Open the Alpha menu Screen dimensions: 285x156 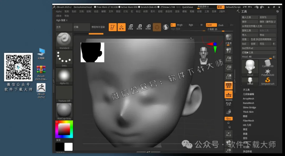pyautogui.click(x=58, y=11)
